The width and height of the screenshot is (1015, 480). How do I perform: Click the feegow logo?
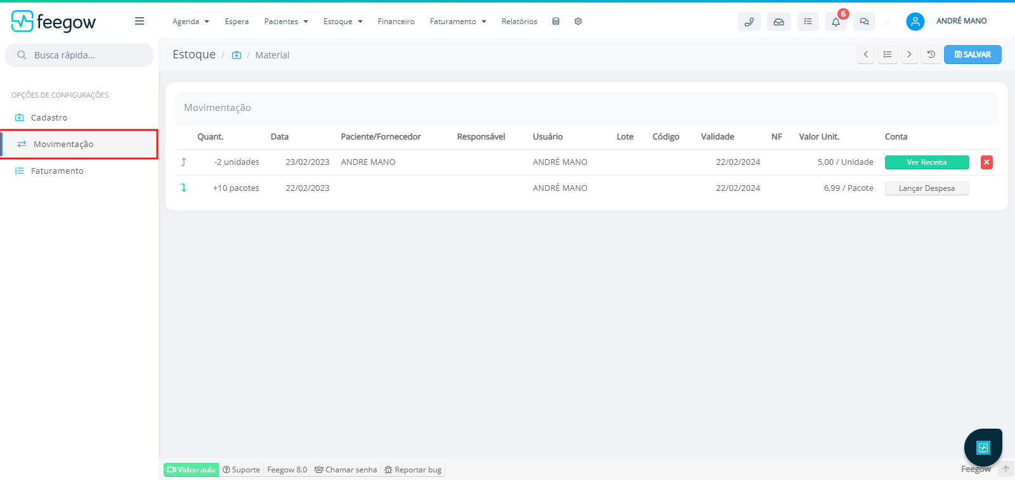pyautogui.click(x=53, y=22)
